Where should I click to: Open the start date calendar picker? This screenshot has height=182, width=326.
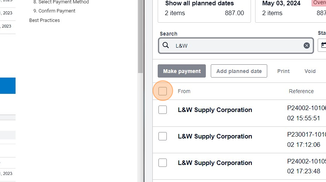point(323,46)
